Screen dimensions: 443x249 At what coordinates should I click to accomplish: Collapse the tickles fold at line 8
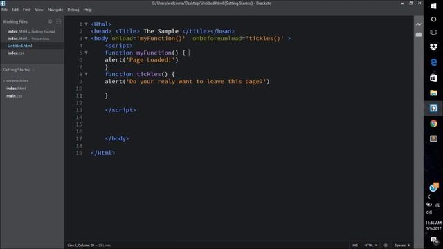point(86,74)
